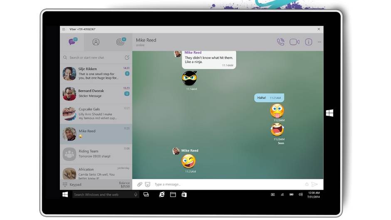
Task: Expand the more options ellipsis in chat header
Action: [x=319, y=42]
